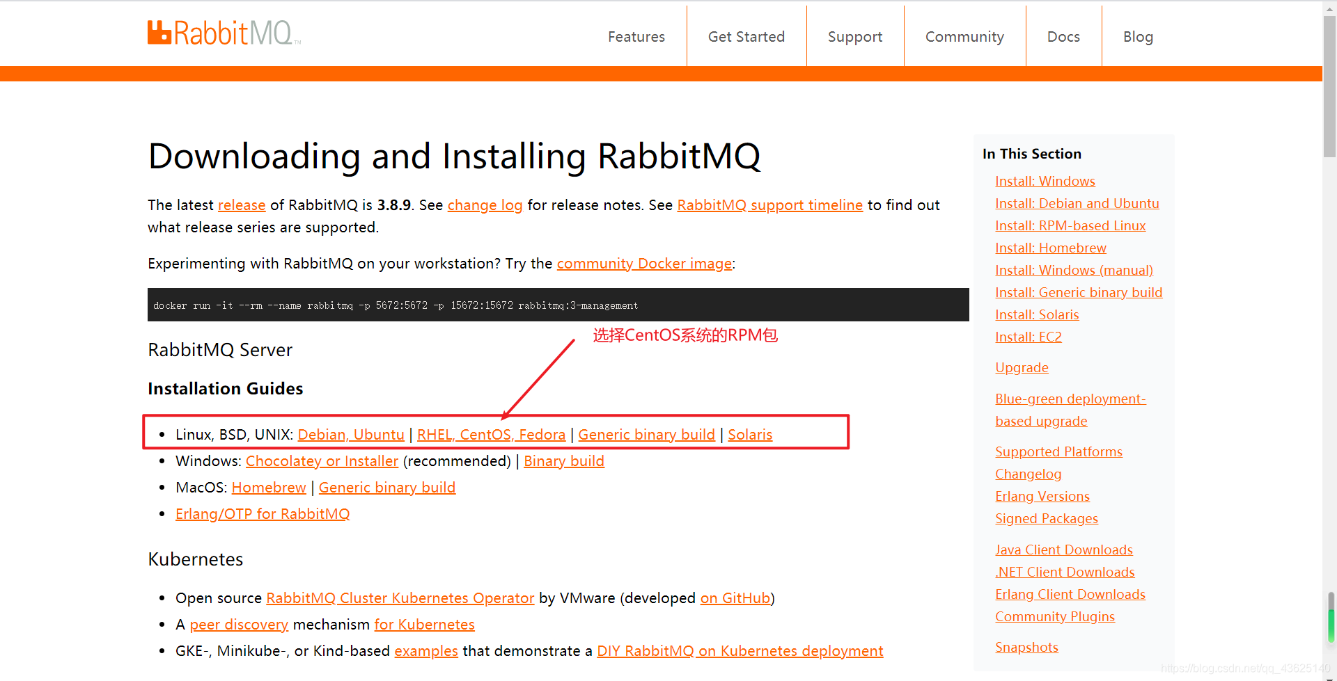Open the RabbitMQ support timeline link
Image resolution: width=1337 pixels, height=681 pixels.
coord(770,205)
